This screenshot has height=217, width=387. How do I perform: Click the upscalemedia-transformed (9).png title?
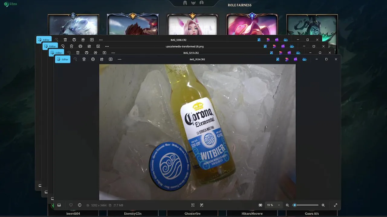coord(185,46)
